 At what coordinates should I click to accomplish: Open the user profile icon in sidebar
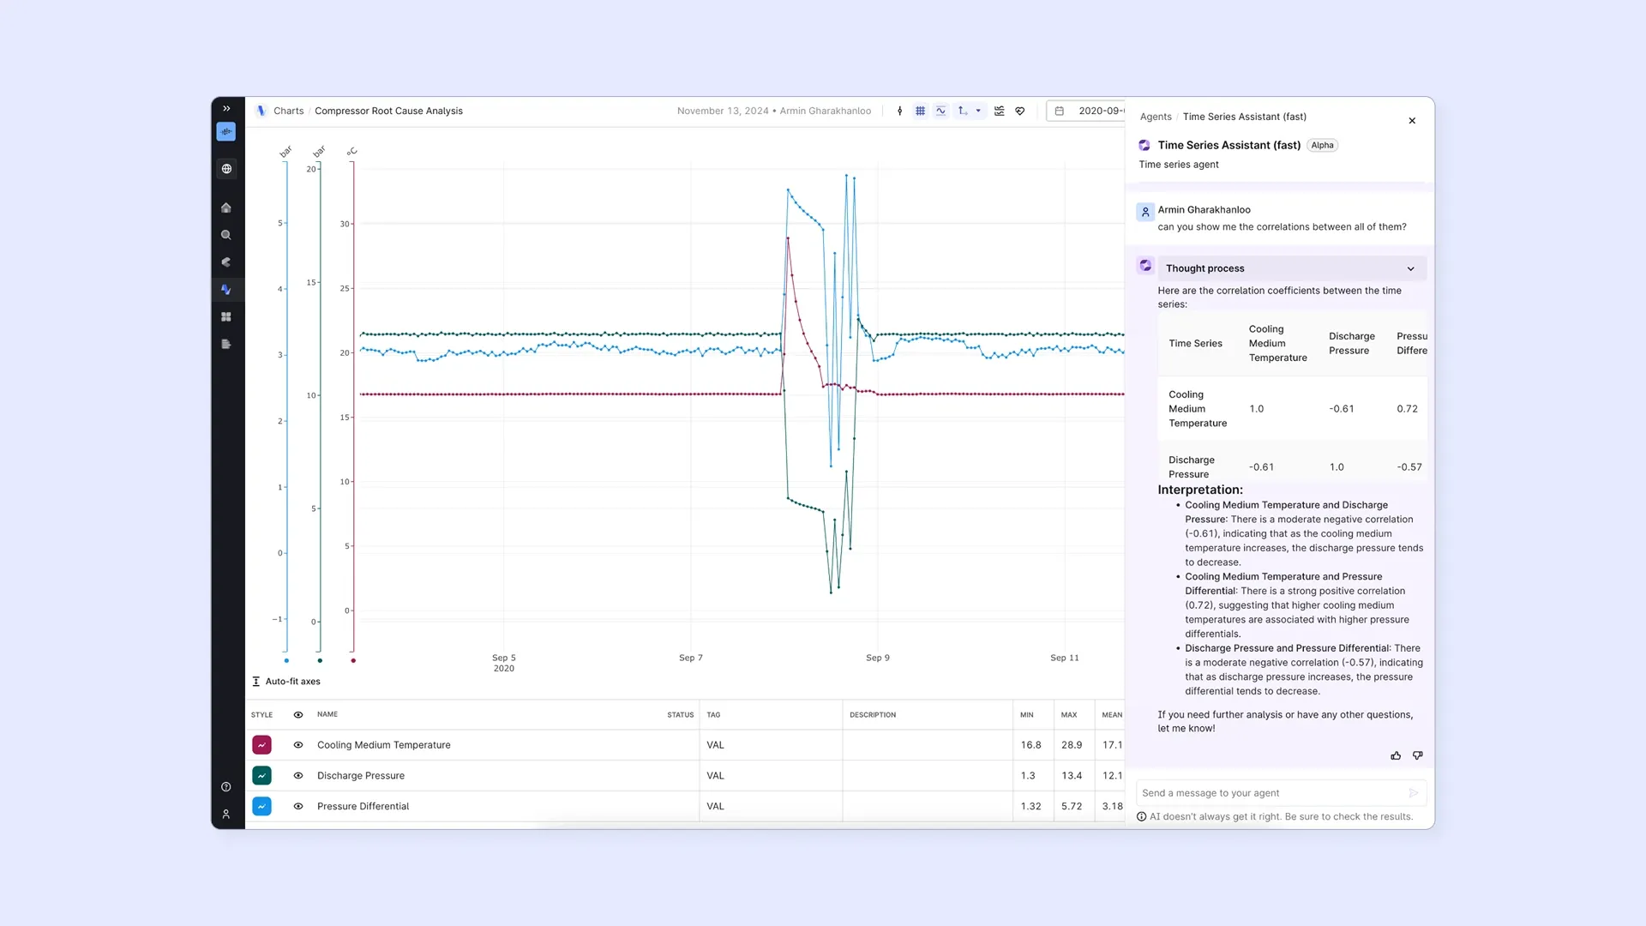[x=226, y=815]
